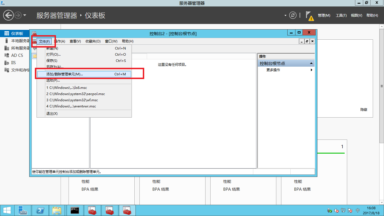Open PowerShell from the taskbar

tap(40, 210)
